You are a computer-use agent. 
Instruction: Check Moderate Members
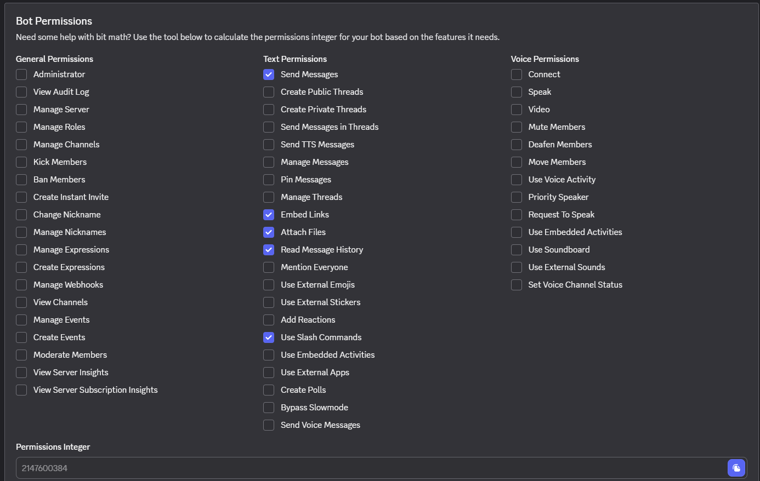[x=21, y=355]
